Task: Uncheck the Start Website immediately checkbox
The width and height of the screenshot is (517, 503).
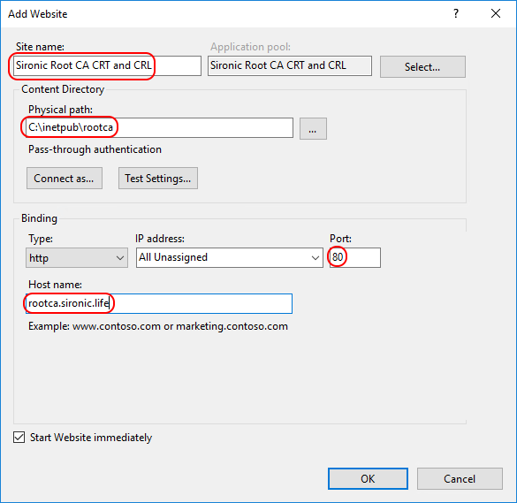Action: [19, 438]
